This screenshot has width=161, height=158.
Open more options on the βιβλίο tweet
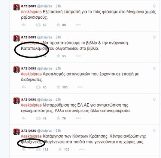pos(78,56)
